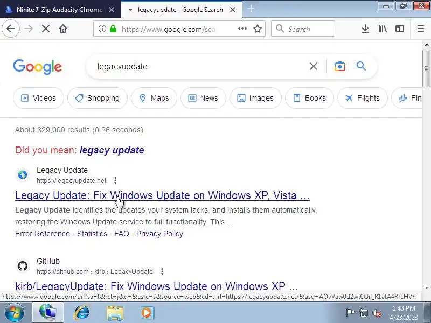Open a new tab with plus button
The height and width of the screenshot is (323, 431).
click(x=251, y=9)
